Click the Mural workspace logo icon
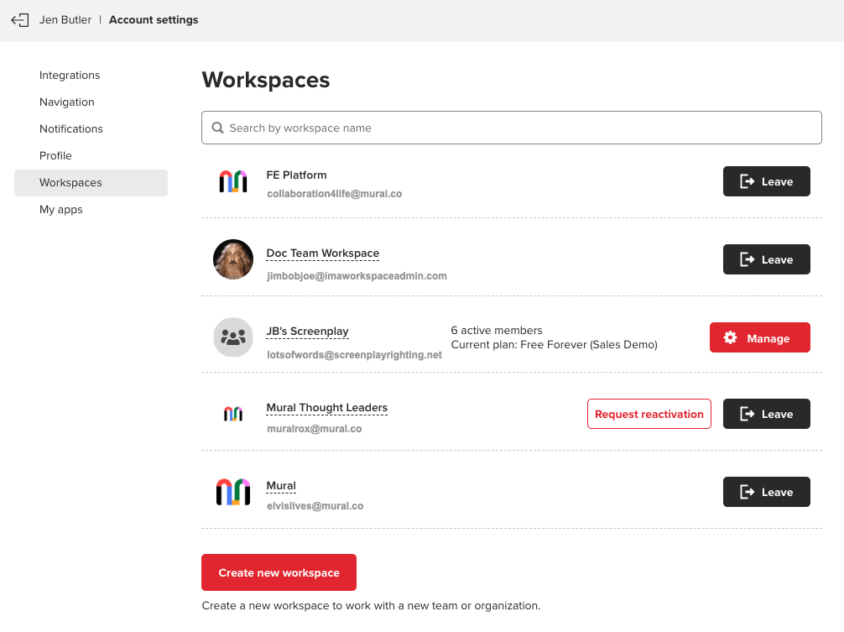 [x=233, y=492]
